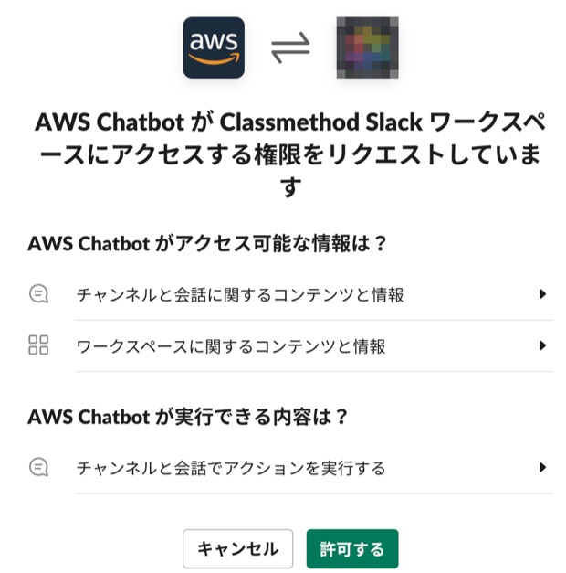
Task: Expand チャンネルと会話でアクションを実行する using its arrow
Action: (542, 467)
